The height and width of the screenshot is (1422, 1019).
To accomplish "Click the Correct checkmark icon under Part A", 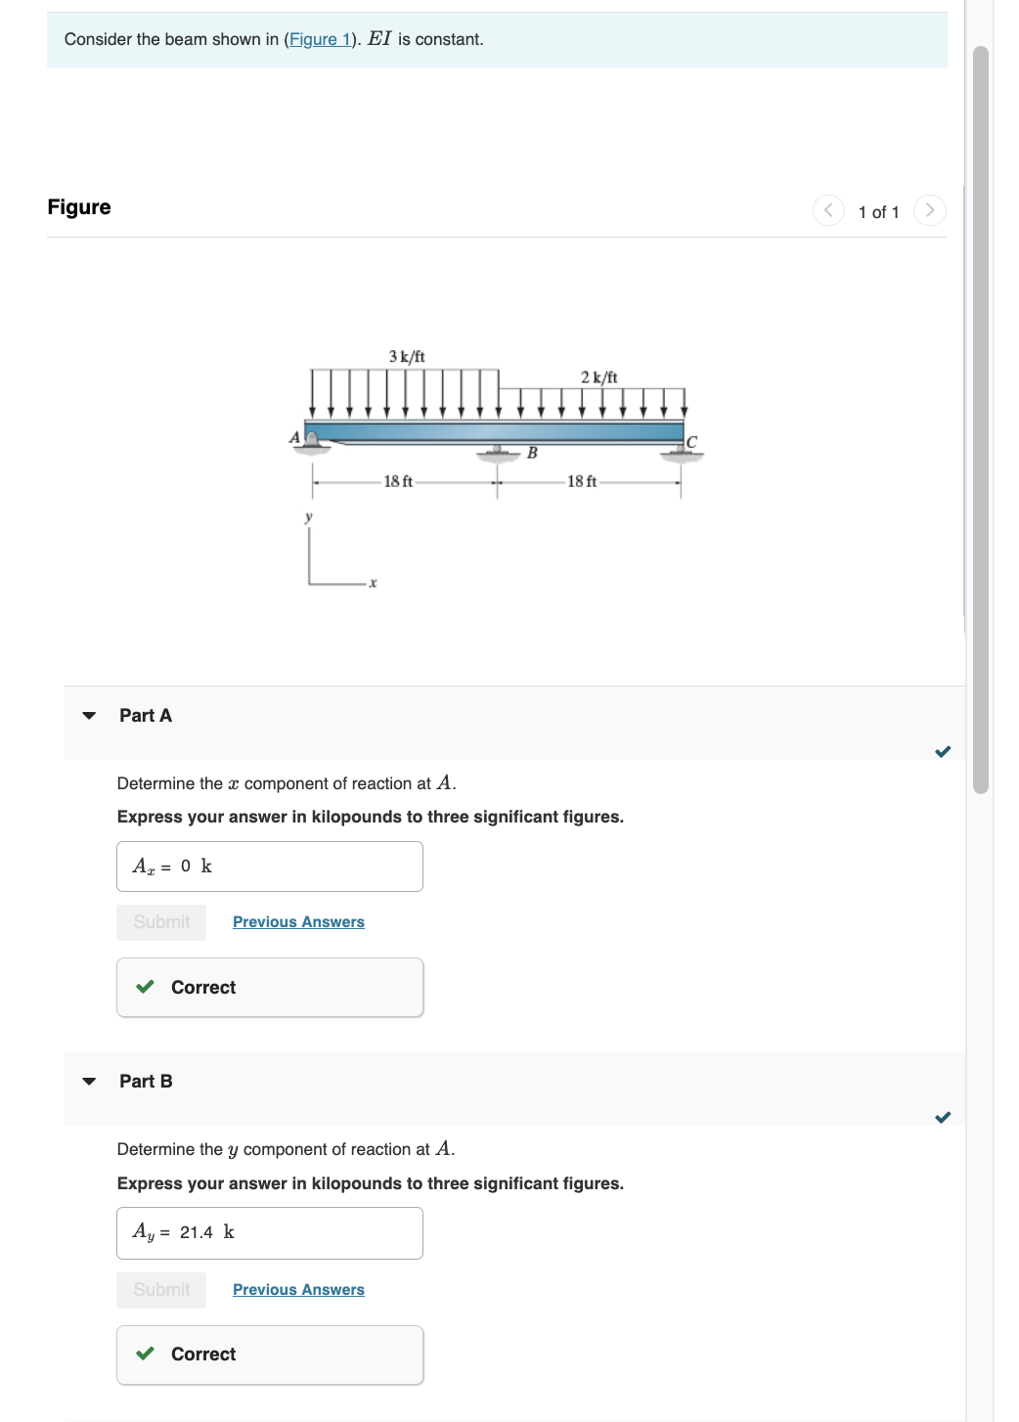I will [x=145, y=988].
